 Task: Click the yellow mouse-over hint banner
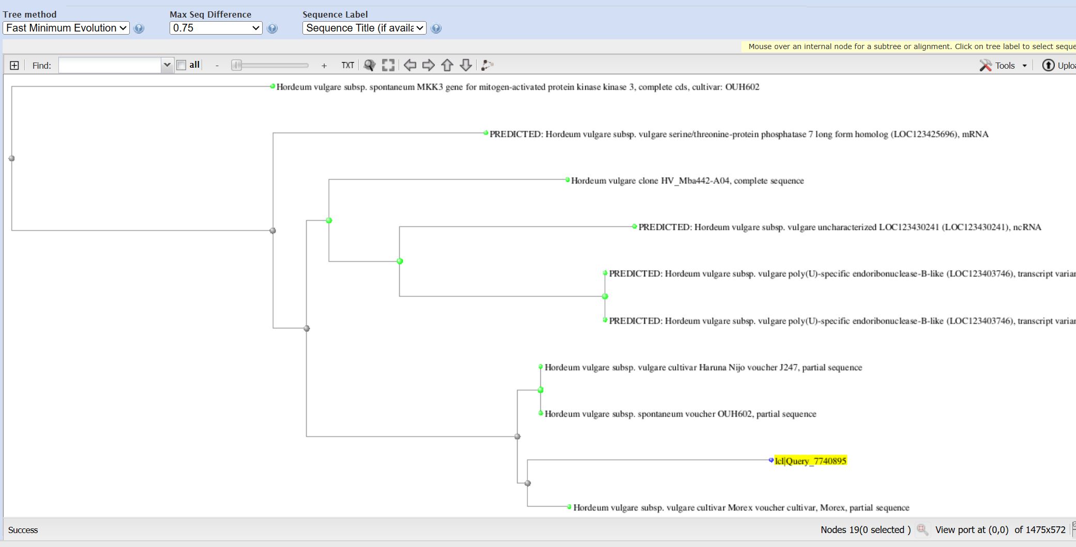click(x=909, y=46)
